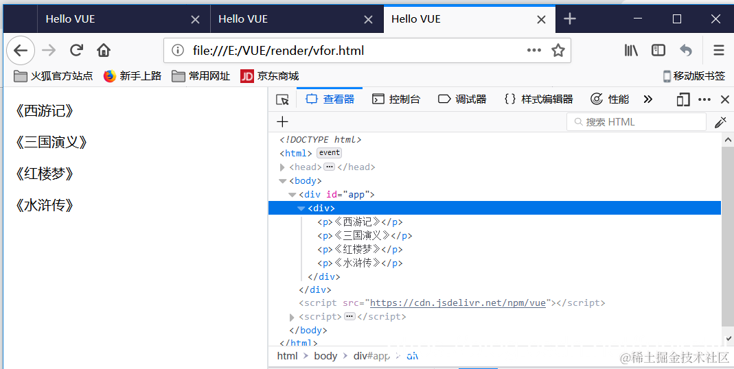Go back to the previous page
Viewport: 734px width, 369px height.
(21, 50)
